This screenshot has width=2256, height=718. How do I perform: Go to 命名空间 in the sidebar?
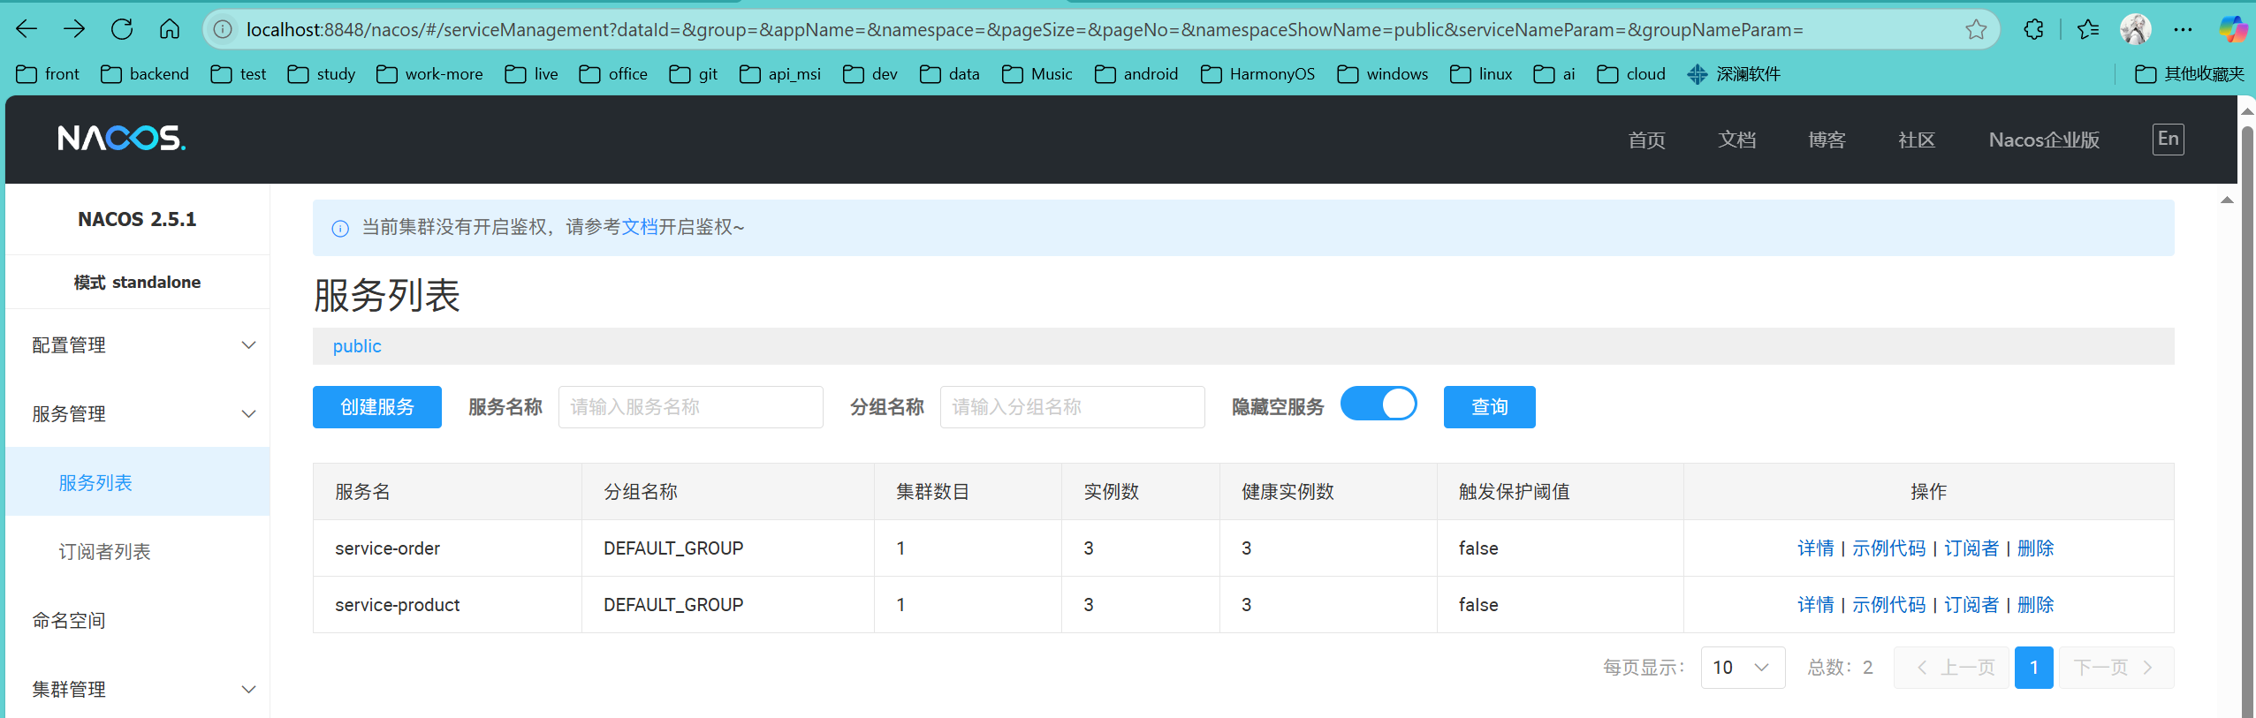69,621
